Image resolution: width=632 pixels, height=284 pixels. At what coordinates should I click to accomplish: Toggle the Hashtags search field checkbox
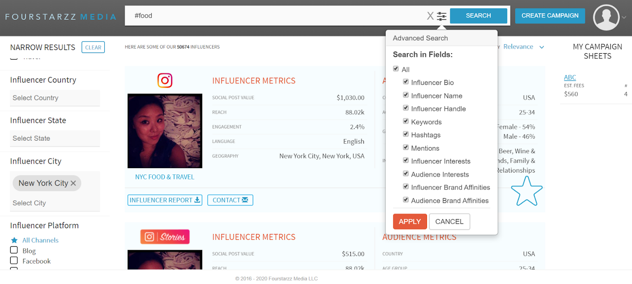pyautogui.click(x=406, y=134)
